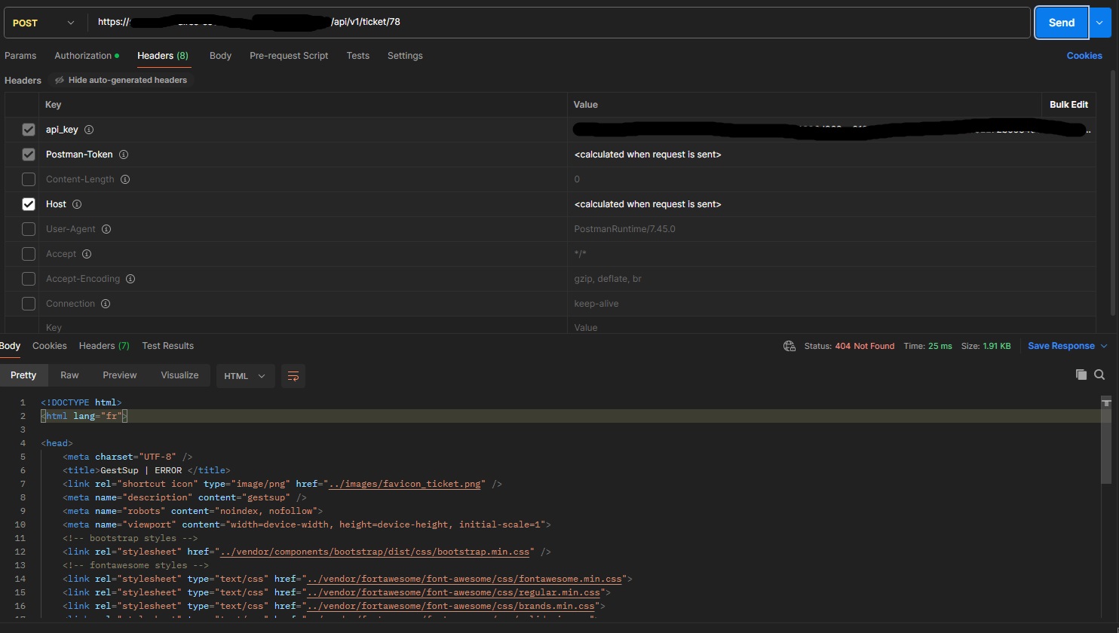Switch to the Pre-request Script tab
The height and width of the screenshot is (633, 1119).
click(289, 56)
